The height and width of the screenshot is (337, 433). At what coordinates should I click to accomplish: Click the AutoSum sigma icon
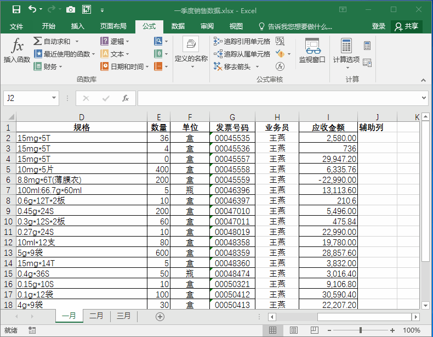(38, 41)
